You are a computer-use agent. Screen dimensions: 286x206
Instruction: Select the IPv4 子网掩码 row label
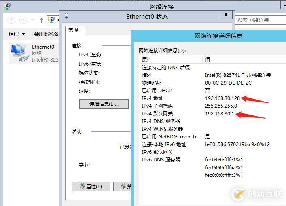coord(157,106)
